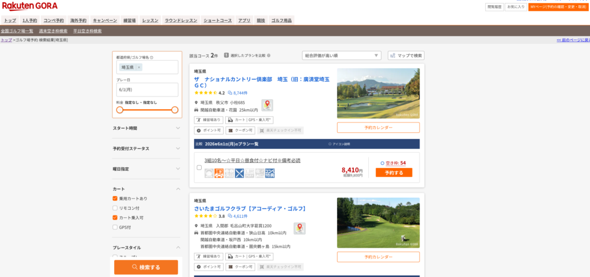Click the first course's クーポン可 badge
The image size is (590, 277).
[x=240, y=130]
